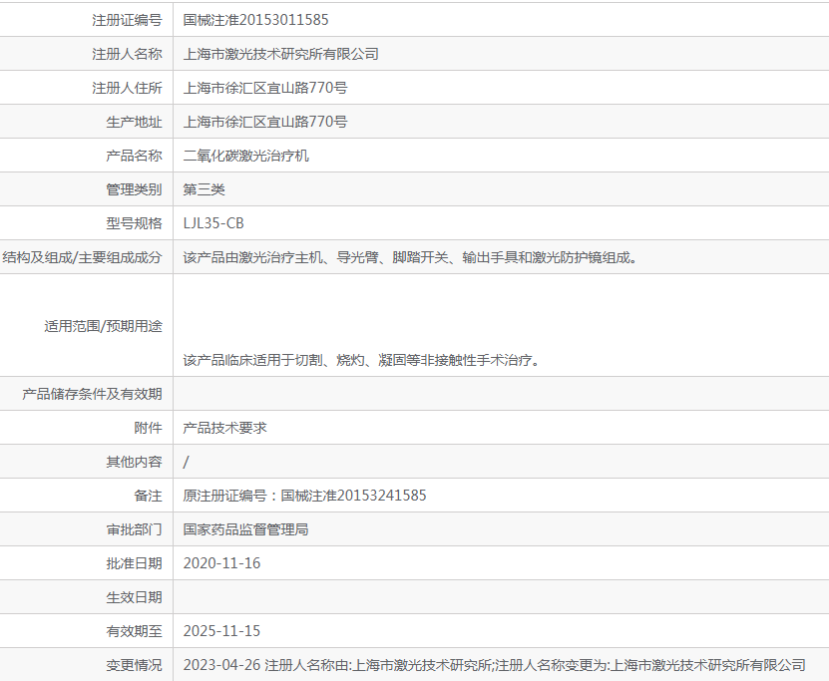Click the change record dated 2023-04-26
This screenshot has height=681, width=829.
tap(495, 665)
